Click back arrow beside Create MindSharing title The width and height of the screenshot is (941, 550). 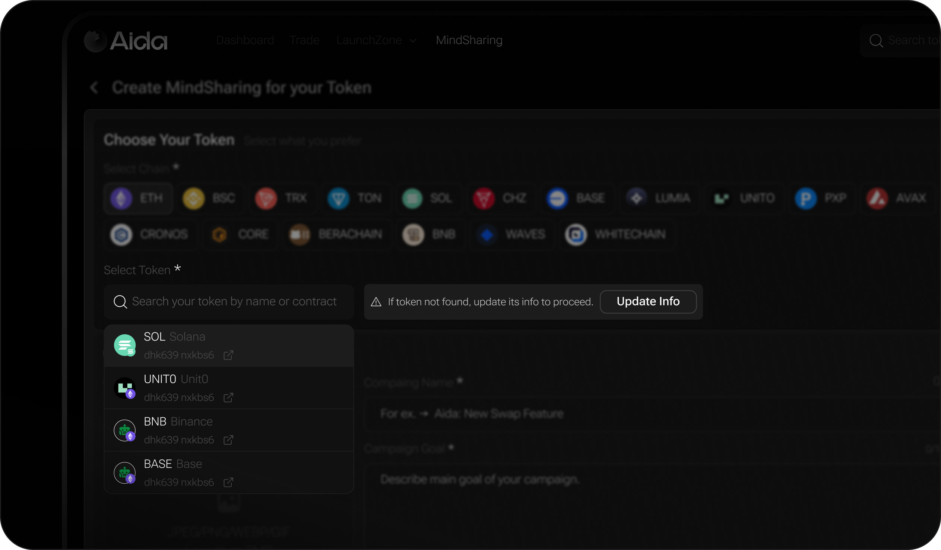pos(94,88)
